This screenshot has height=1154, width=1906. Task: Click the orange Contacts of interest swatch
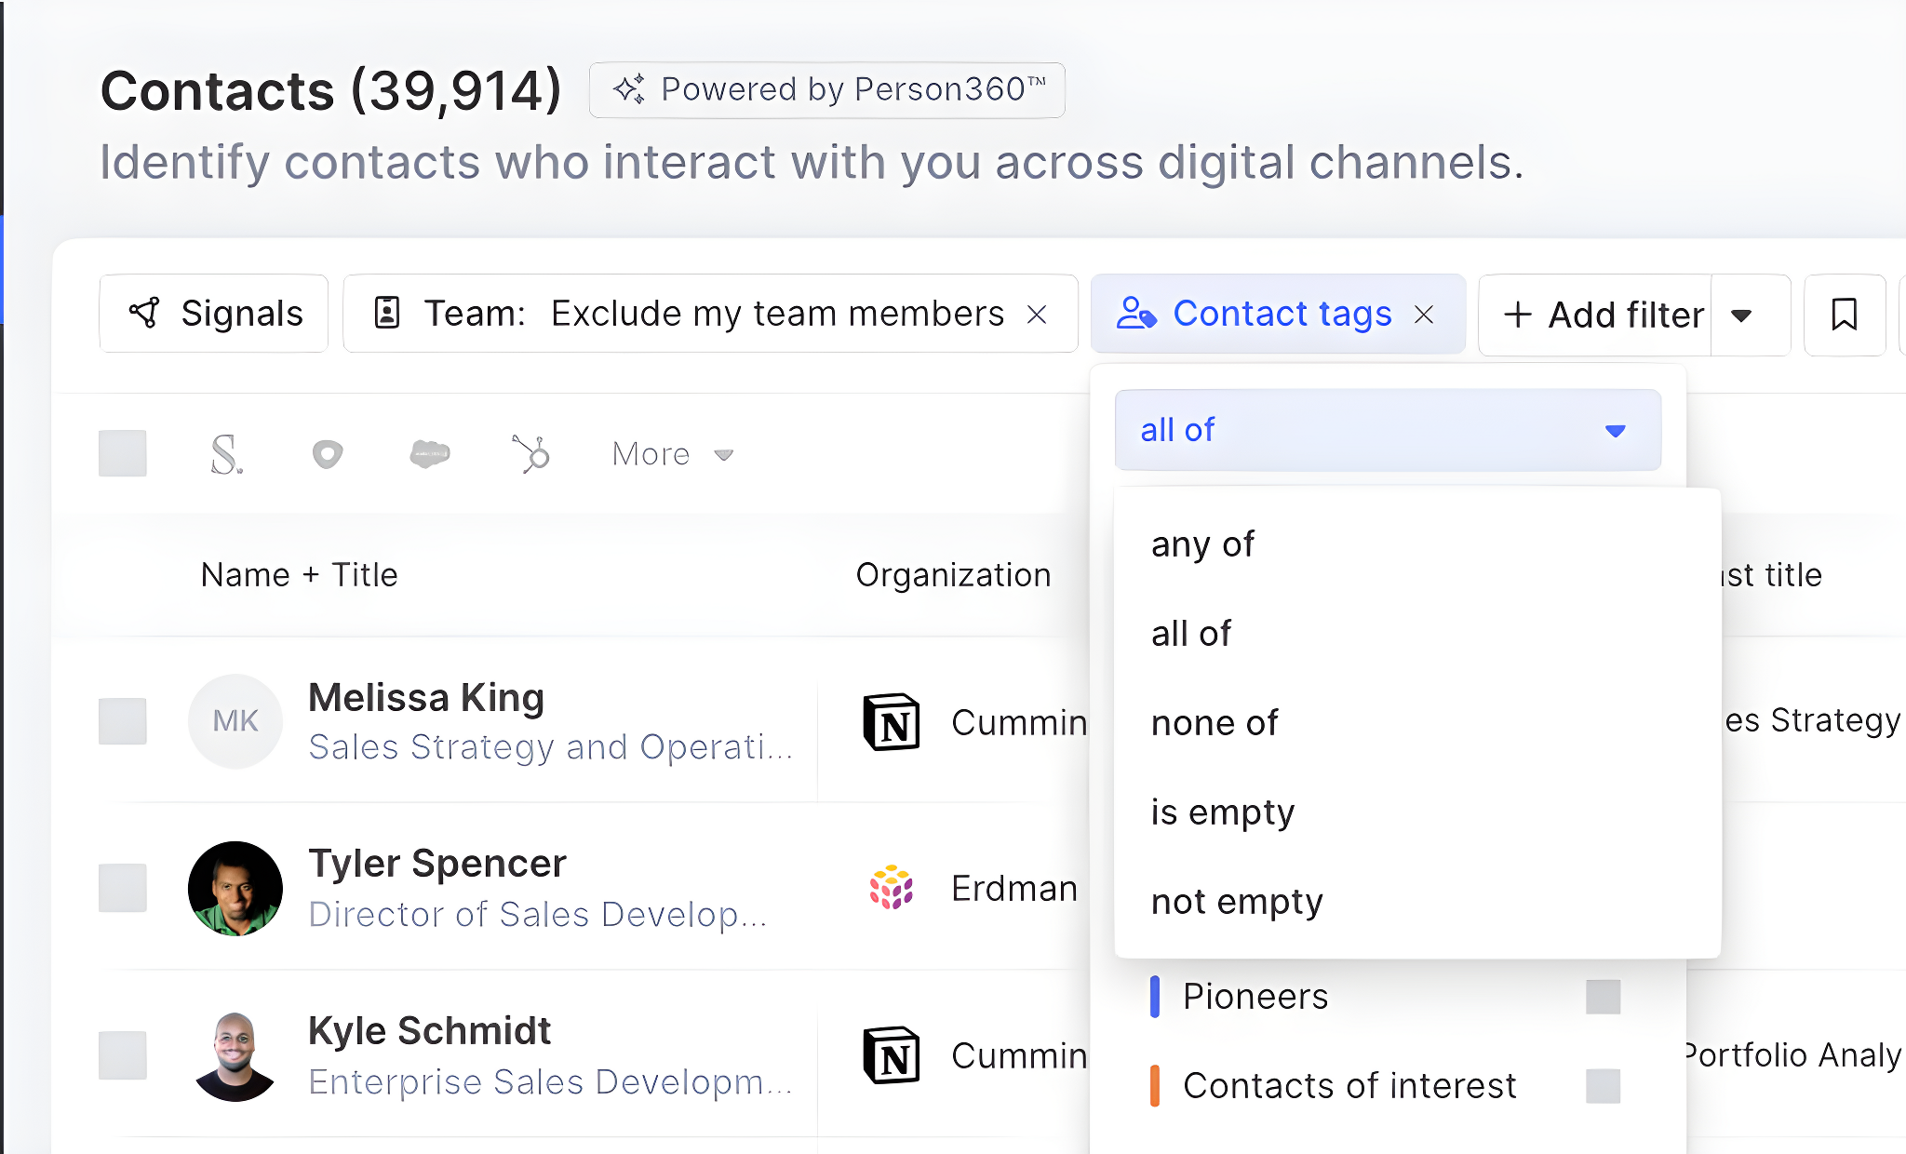(1155, 1086)
